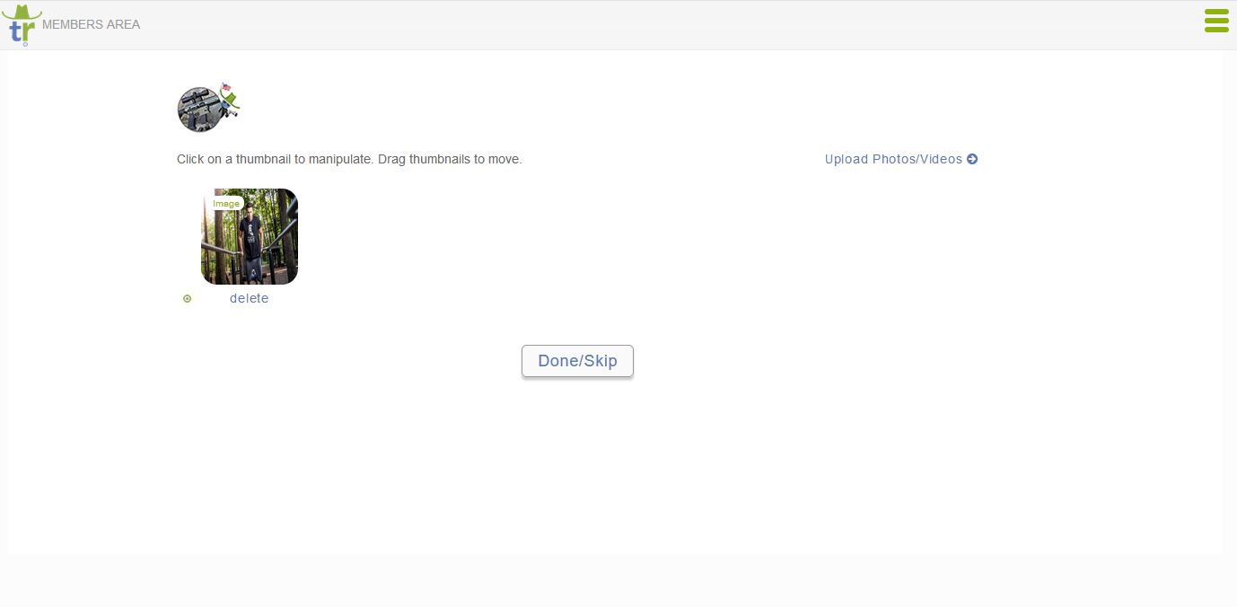
Task: Click the 'Click on a thumbnail to manipulate' instruction text
Action: click(x=349, y=159)
